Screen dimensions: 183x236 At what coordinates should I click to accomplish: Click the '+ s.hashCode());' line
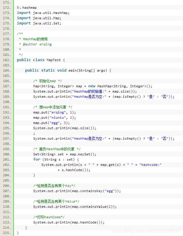pyautogui.click(x=74, y=170)
